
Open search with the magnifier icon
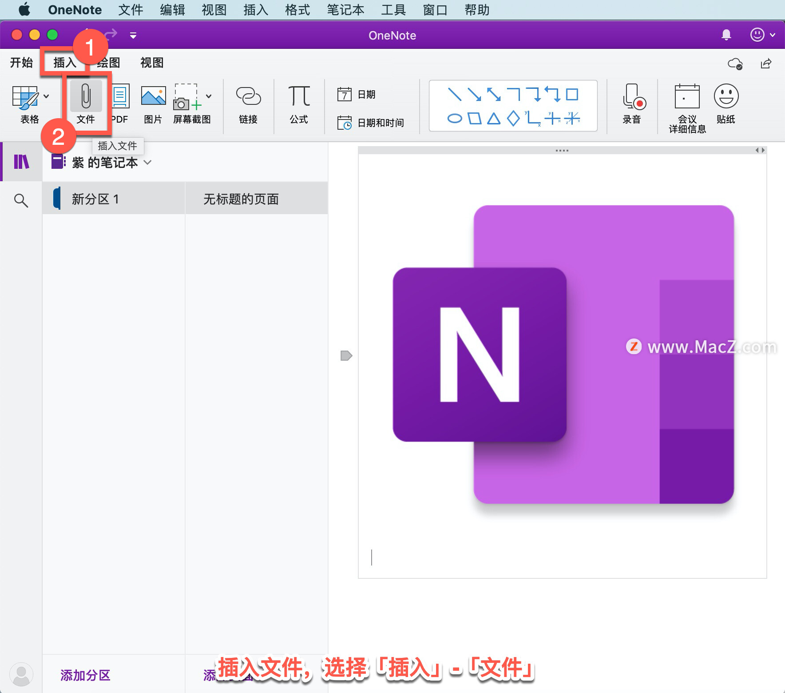21,200
